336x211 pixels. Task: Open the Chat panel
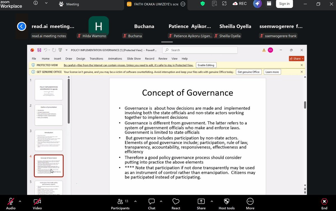(152, 204)
